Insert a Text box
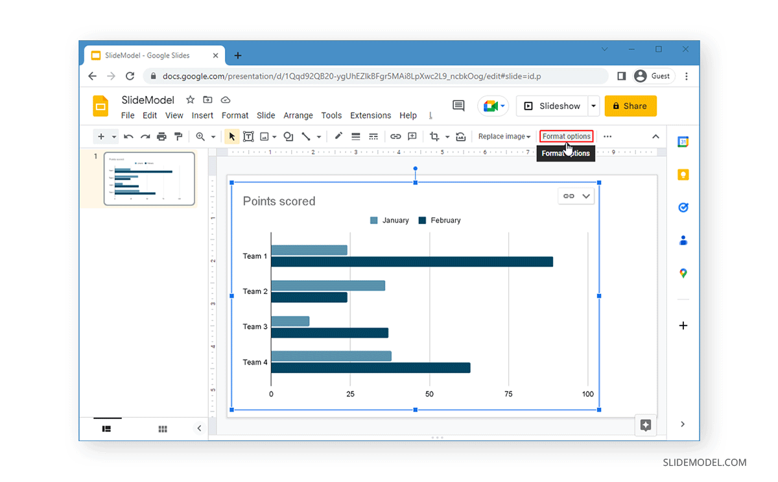 click(248, 137)
